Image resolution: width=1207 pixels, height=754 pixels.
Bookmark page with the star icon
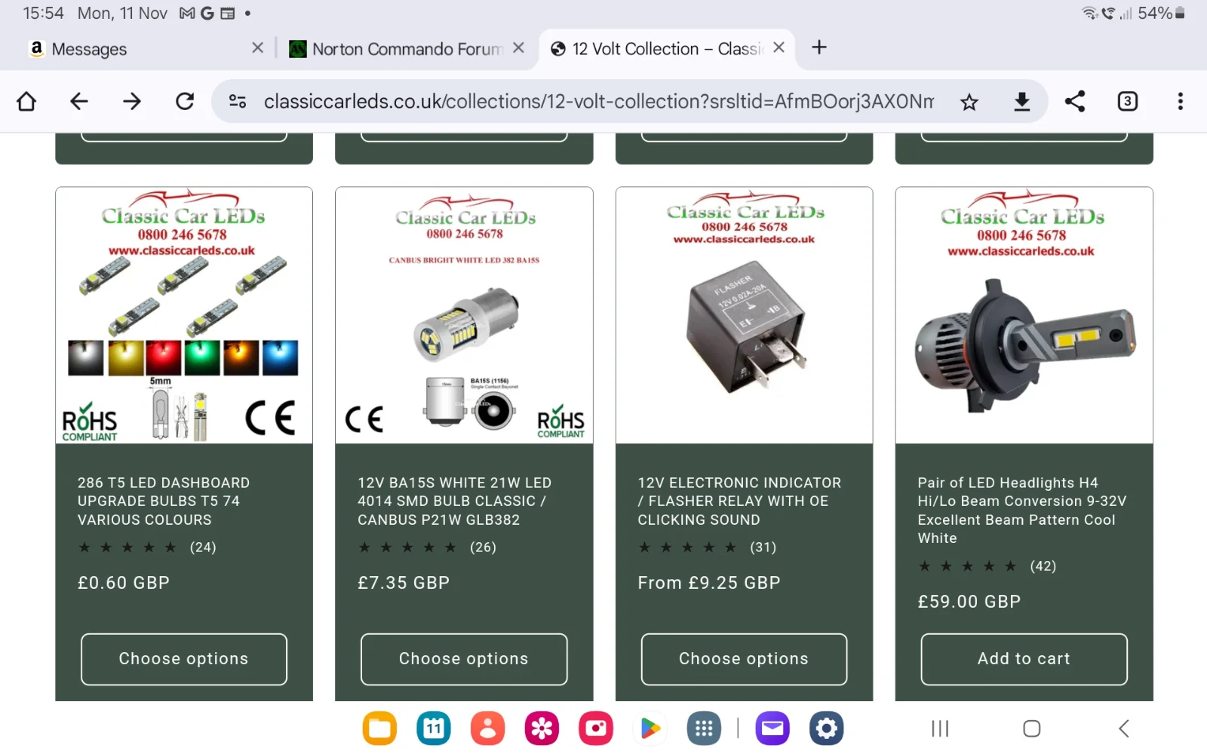[x=969, y=102]
